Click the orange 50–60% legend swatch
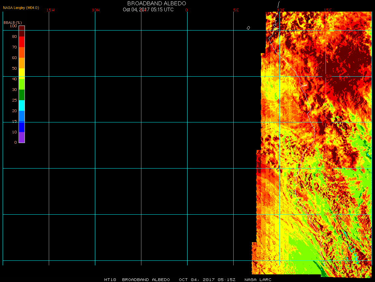The height and width of the screenshot is (282, 375). click(x=22, y=63)
